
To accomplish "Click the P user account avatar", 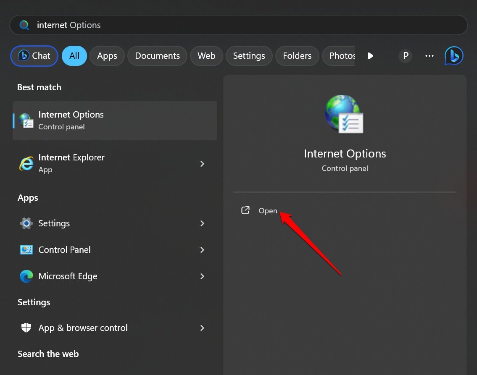I will pyautogui.click(x=405, y=55).
